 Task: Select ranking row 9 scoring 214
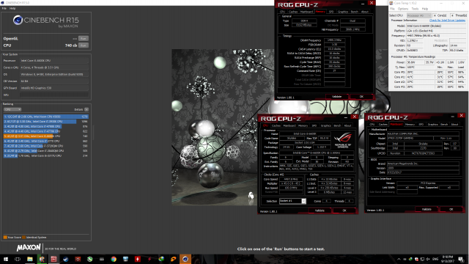click(x=46, y=155)
